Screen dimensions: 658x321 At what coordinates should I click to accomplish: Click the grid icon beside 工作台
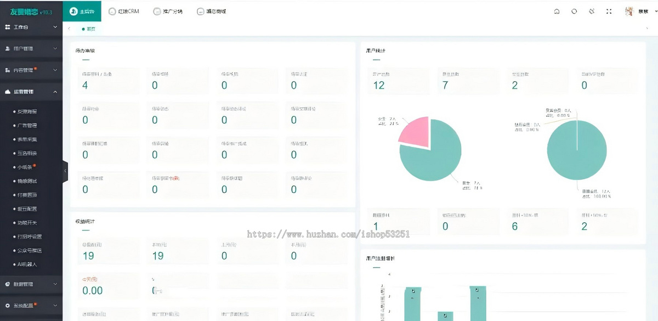tap(8, 27)
